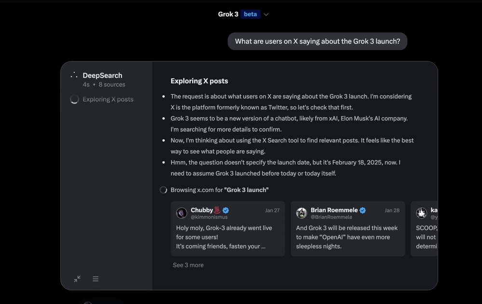Click the DeepSearch heading in sidebar
The width and height of the screenshot is (482, 304).
click(x=102, y=75)
